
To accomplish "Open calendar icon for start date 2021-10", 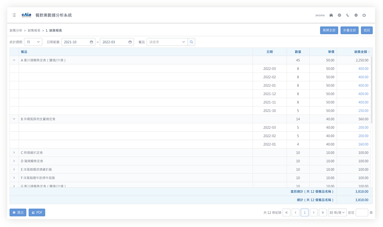I will 91,42.
